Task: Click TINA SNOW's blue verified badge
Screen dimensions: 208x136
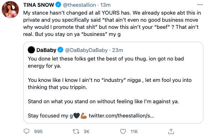Action: 58,5
